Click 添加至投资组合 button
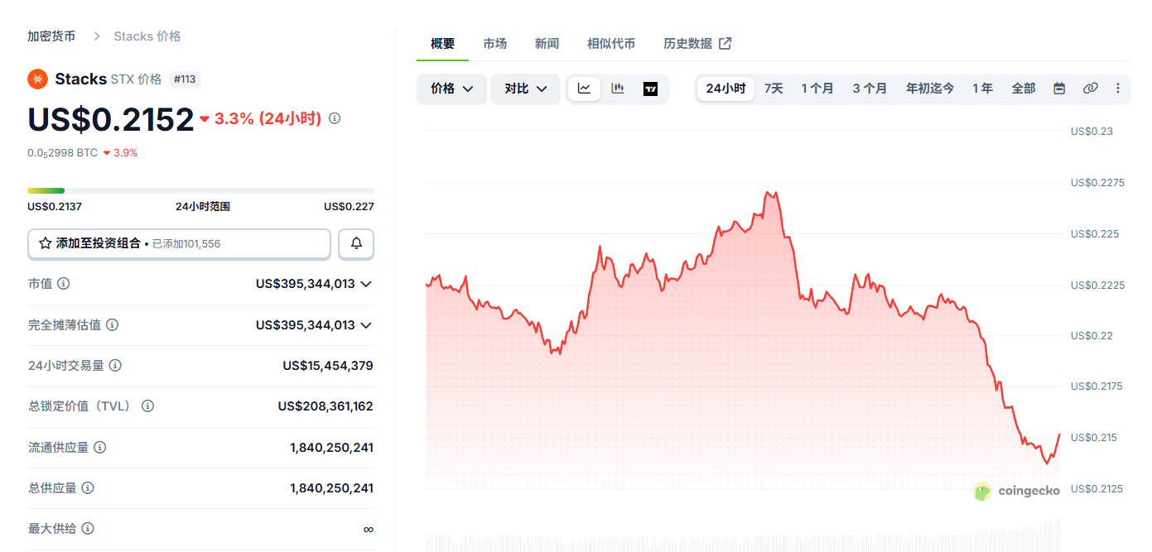 coord(179,243)
